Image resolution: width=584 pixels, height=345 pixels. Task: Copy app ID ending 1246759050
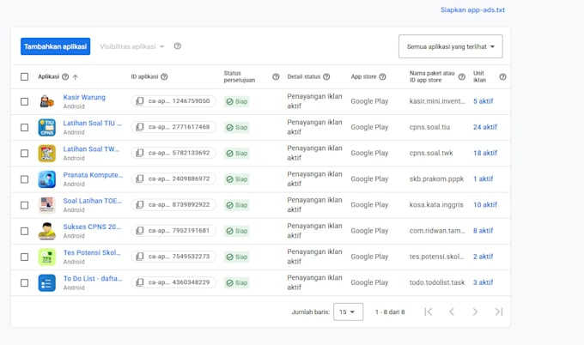140,101
